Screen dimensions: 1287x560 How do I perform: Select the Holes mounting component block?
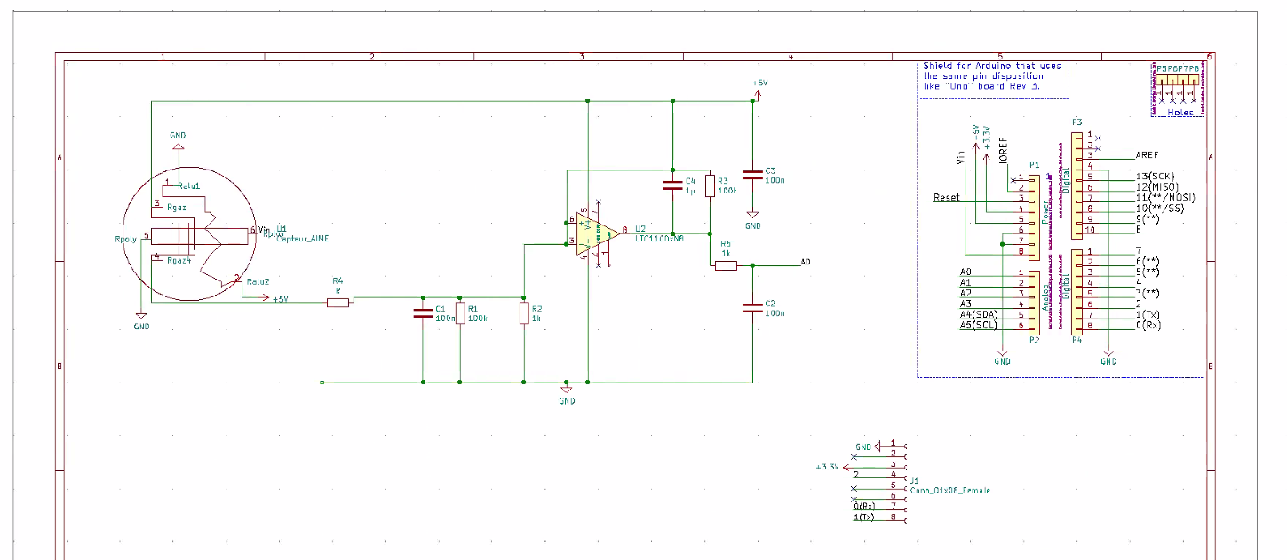1177,89
